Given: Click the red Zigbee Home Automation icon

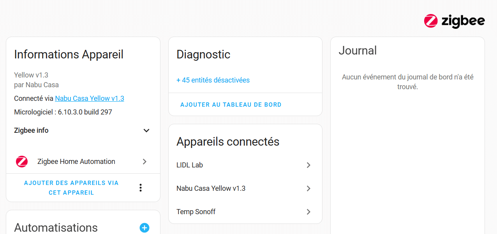Looking at the screenshot, I should 22,162.
